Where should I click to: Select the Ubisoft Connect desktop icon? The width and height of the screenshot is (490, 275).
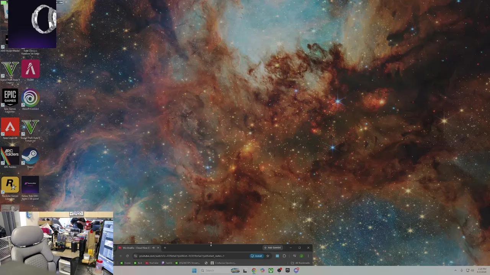tap(30, 100)
